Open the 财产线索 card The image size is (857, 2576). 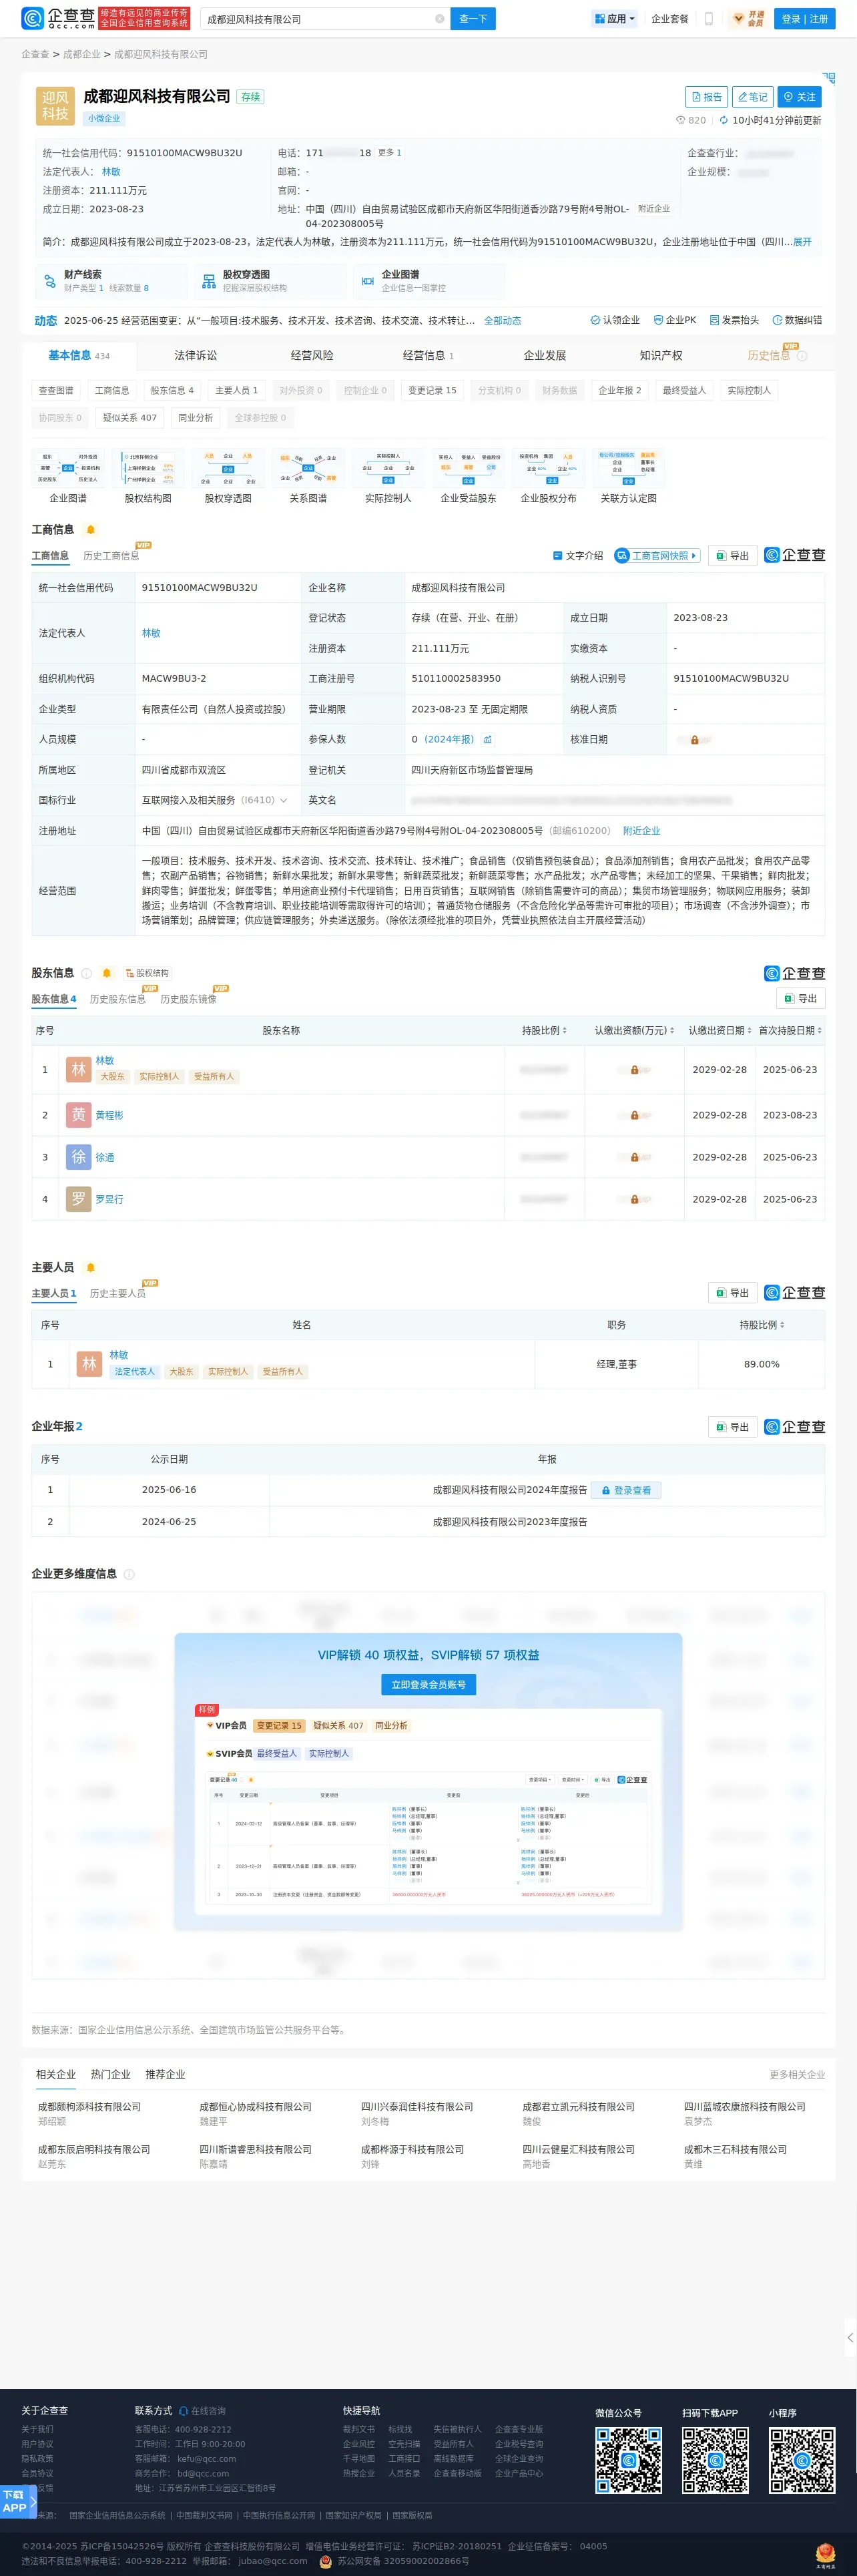pyautogui.click(x=110, y=281)
